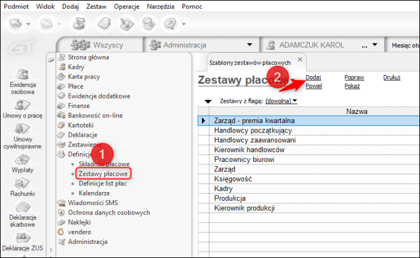This screenshot has height=258, width=420.
Task: Select row Pracownicy biurowi
Action: pyautogui.click(x=309, y=159)
